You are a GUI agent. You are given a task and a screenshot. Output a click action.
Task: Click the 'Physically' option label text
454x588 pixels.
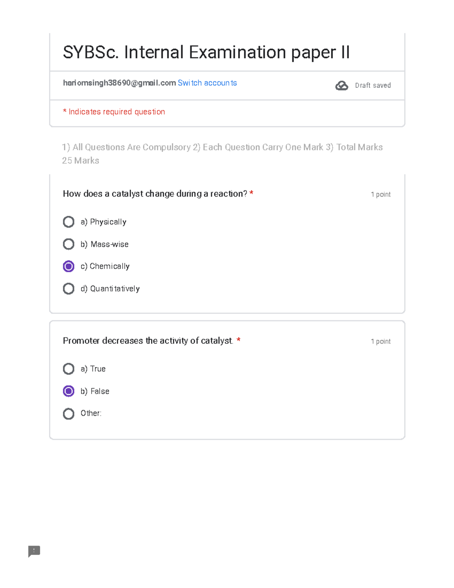point(108,222)
